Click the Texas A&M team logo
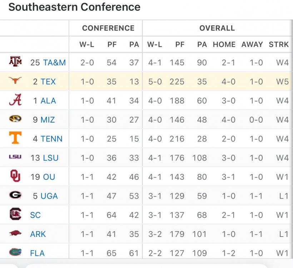Image resolution: width=293 pixels, height=268 pixels. (x=15, y=62)
